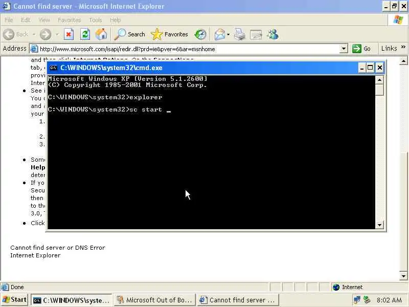Open the Help menu
Image resolution: width=409 pixels, height=307 pixels.
pyautogui.click(x=115, y=20)
